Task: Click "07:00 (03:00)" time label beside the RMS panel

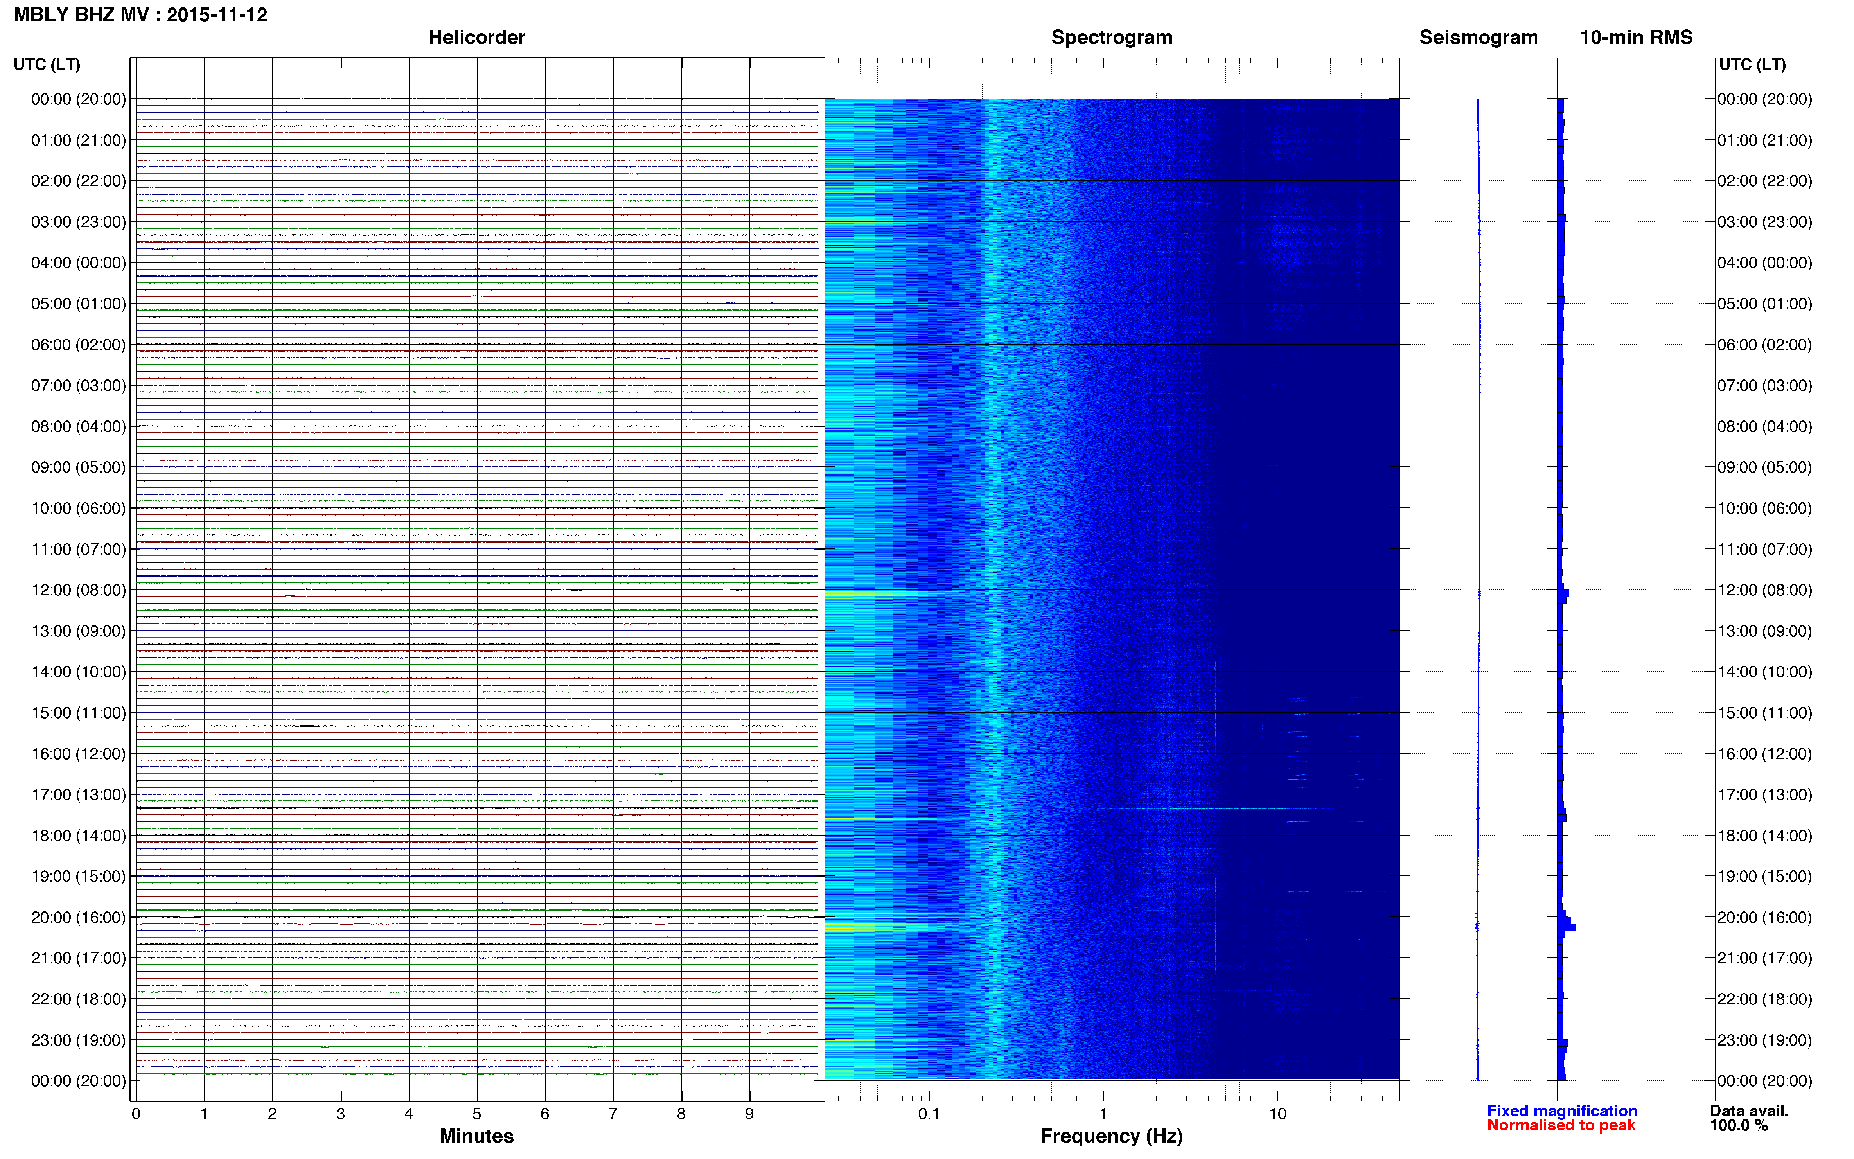Action: [x=1765, y=386]
